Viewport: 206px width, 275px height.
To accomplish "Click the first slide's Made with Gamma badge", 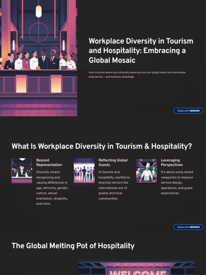I will (188, 111).
